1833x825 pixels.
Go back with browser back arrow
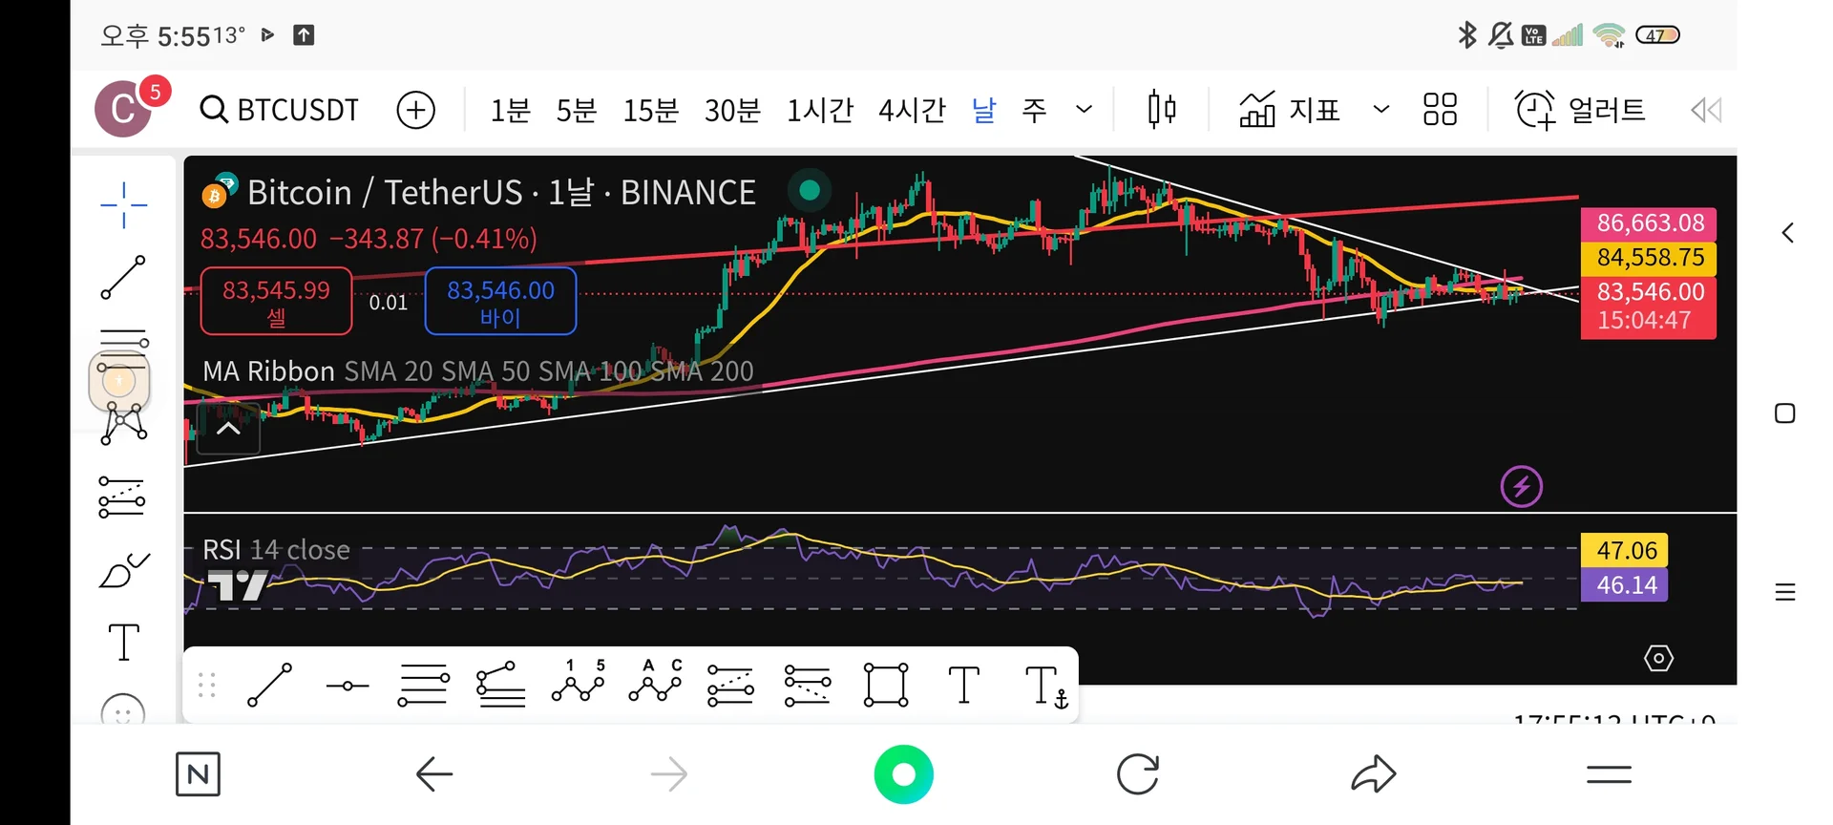click(x=433, y=774)
